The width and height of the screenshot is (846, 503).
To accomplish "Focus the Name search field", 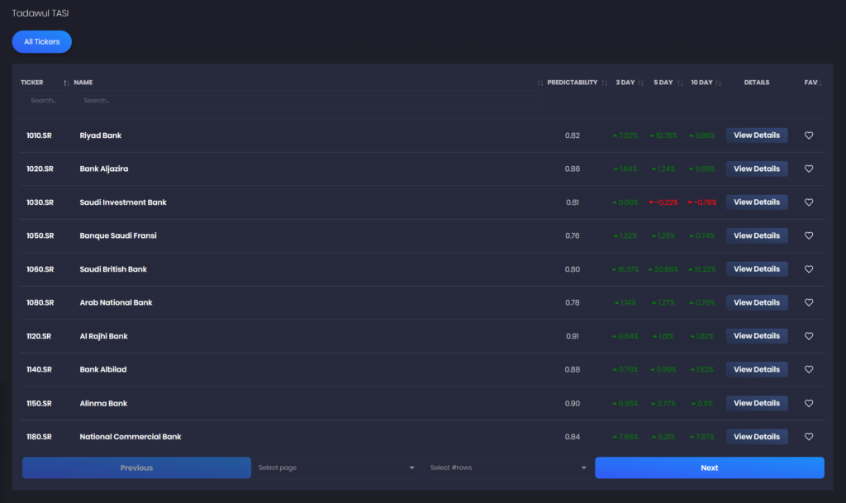I will coord(308,100).
